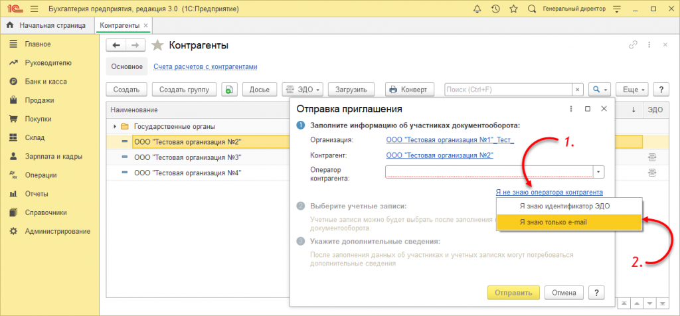
Task: Open Руководителю section
Action: [48, 63]
